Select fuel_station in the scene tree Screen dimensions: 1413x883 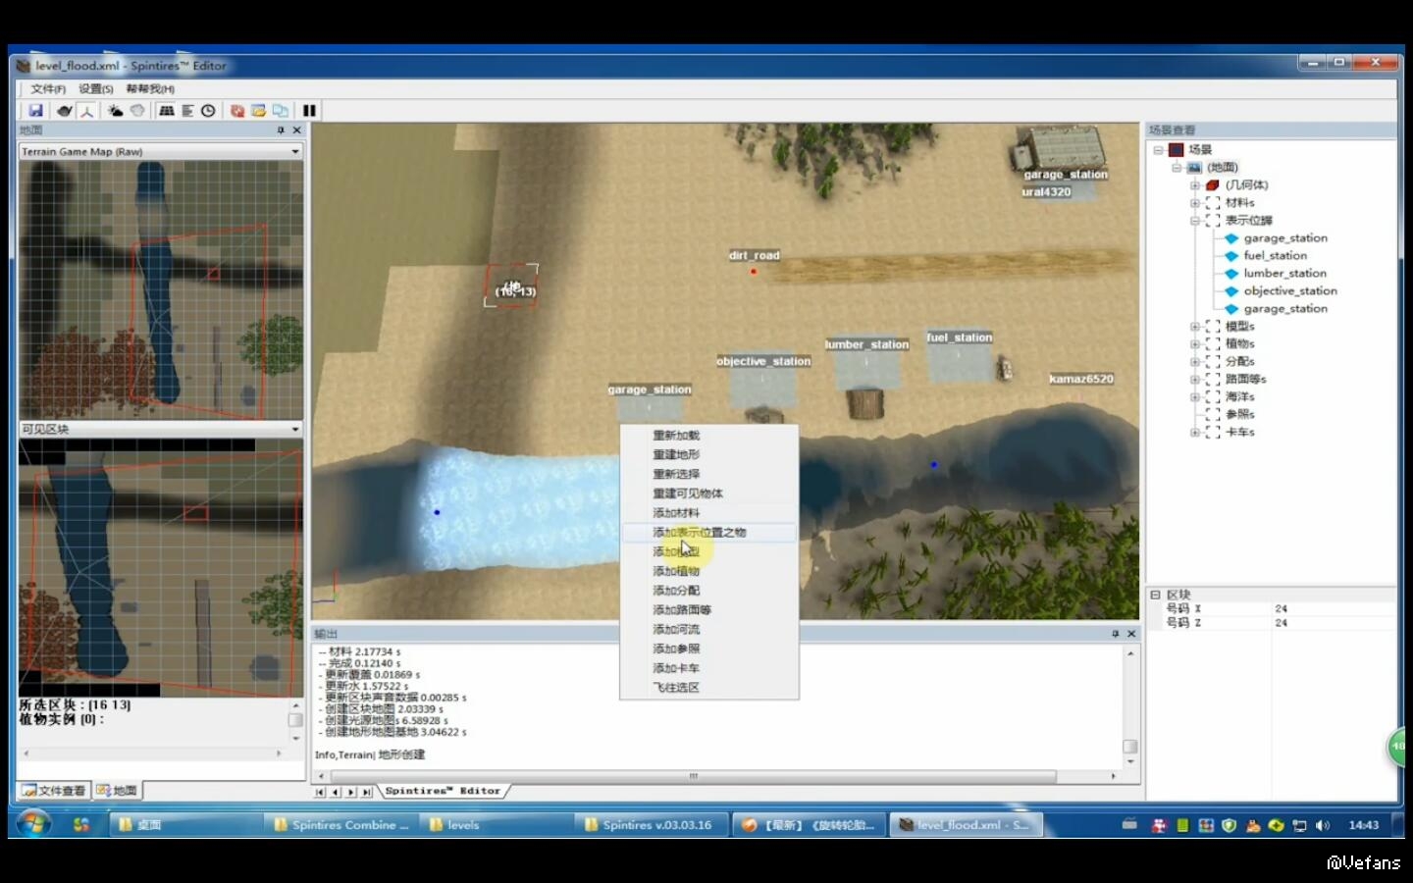[1275, 256]
